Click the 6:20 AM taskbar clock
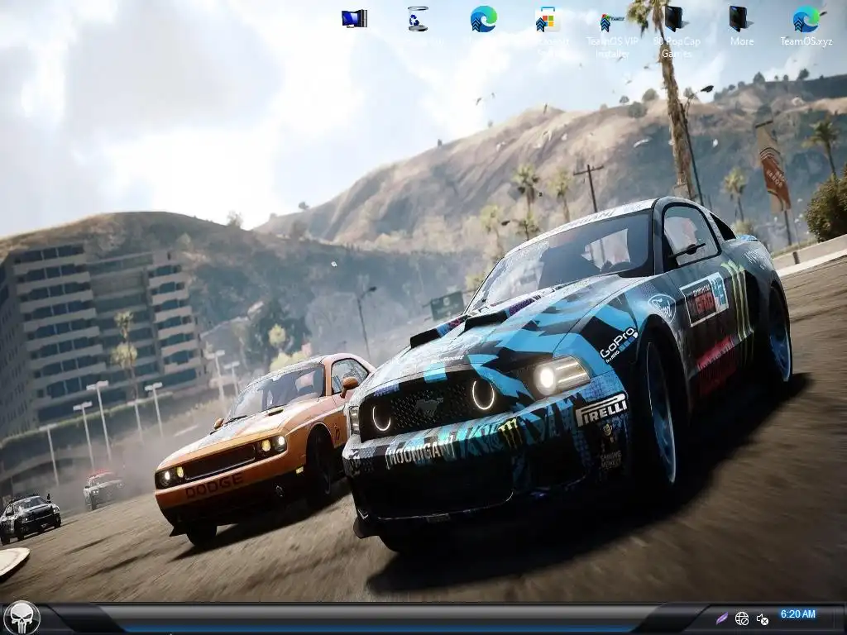 point(798,614)
